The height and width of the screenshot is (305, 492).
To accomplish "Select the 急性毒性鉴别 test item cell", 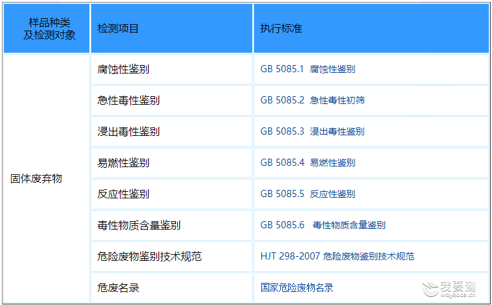I will (171, 101).
